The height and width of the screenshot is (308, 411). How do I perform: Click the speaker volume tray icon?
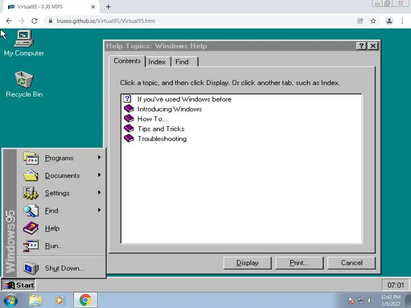(370, 300)
